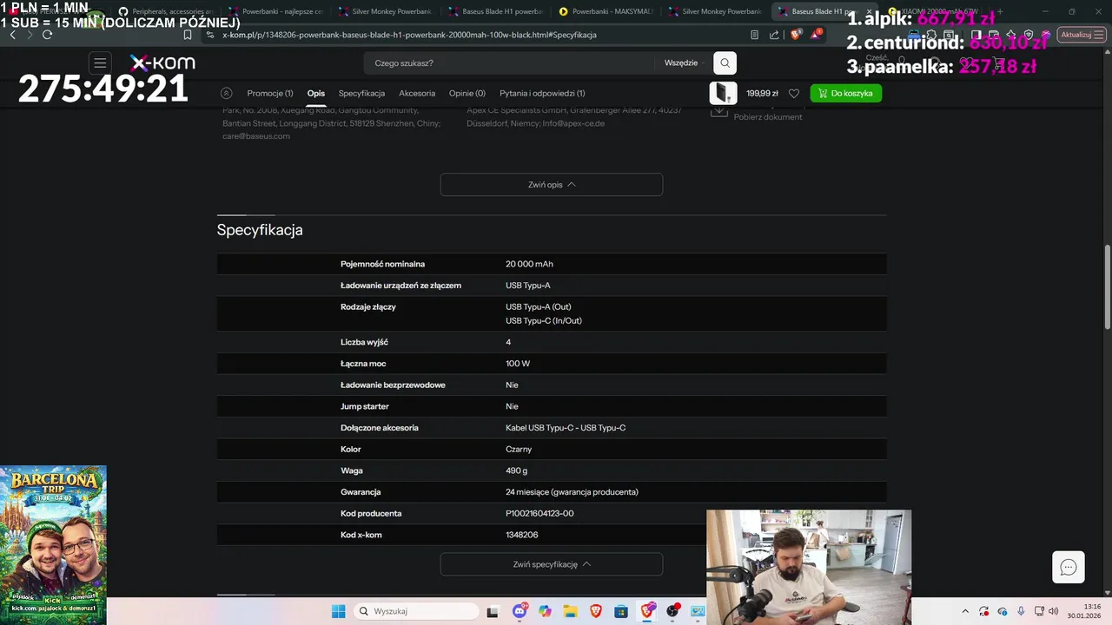Open the Windows Start menu

(x=338, y=611)
